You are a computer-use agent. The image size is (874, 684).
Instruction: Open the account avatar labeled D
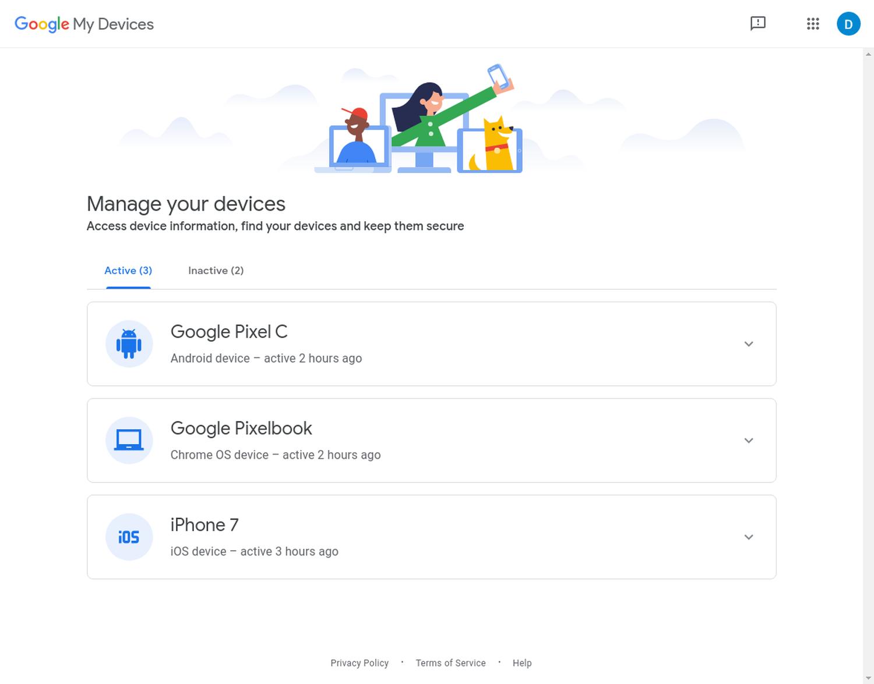[x=848, y=24]
